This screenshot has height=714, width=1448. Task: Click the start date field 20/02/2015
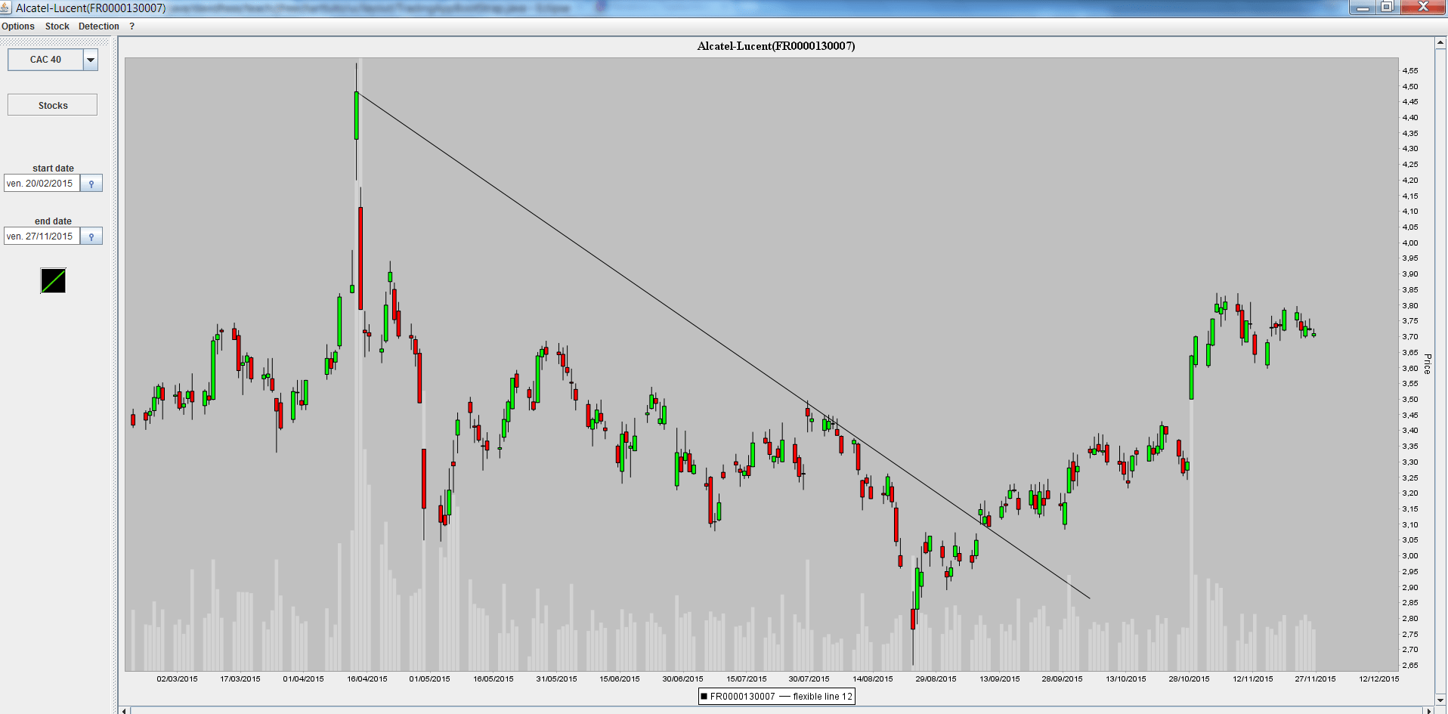click(42, 184)
